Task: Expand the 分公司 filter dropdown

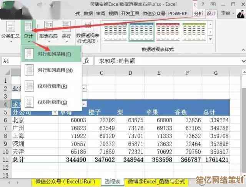Action: 55,112
